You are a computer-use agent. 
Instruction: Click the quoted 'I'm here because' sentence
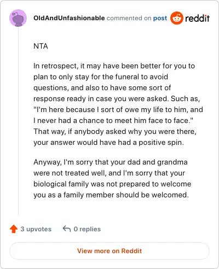click(x=118, y=115)
